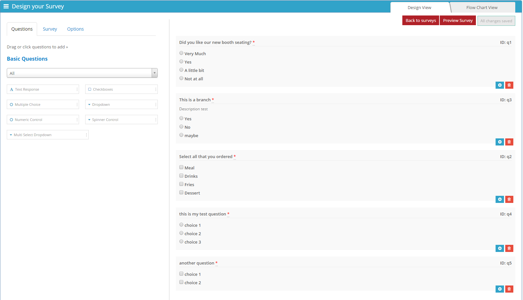Click the Checkboxes drag handle dots

point(156,89)
